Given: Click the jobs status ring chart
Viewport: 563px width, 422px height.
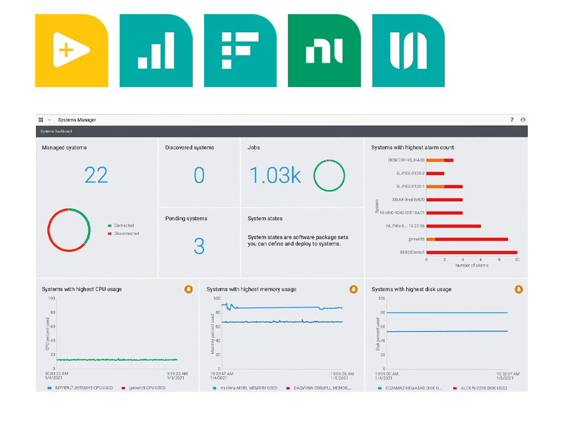Looking at the screenshot, I should tap(329, 175).
